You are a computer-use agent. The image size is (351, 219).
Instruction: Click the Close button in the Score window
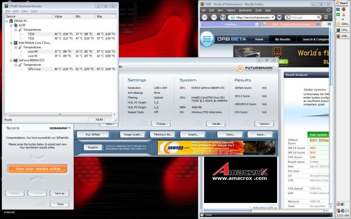pyautogui.click(x=60, y=204)
